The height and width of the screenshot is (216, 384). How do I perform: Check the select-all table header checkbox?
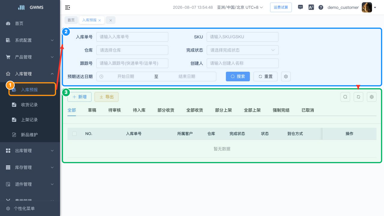click(74, 134)
